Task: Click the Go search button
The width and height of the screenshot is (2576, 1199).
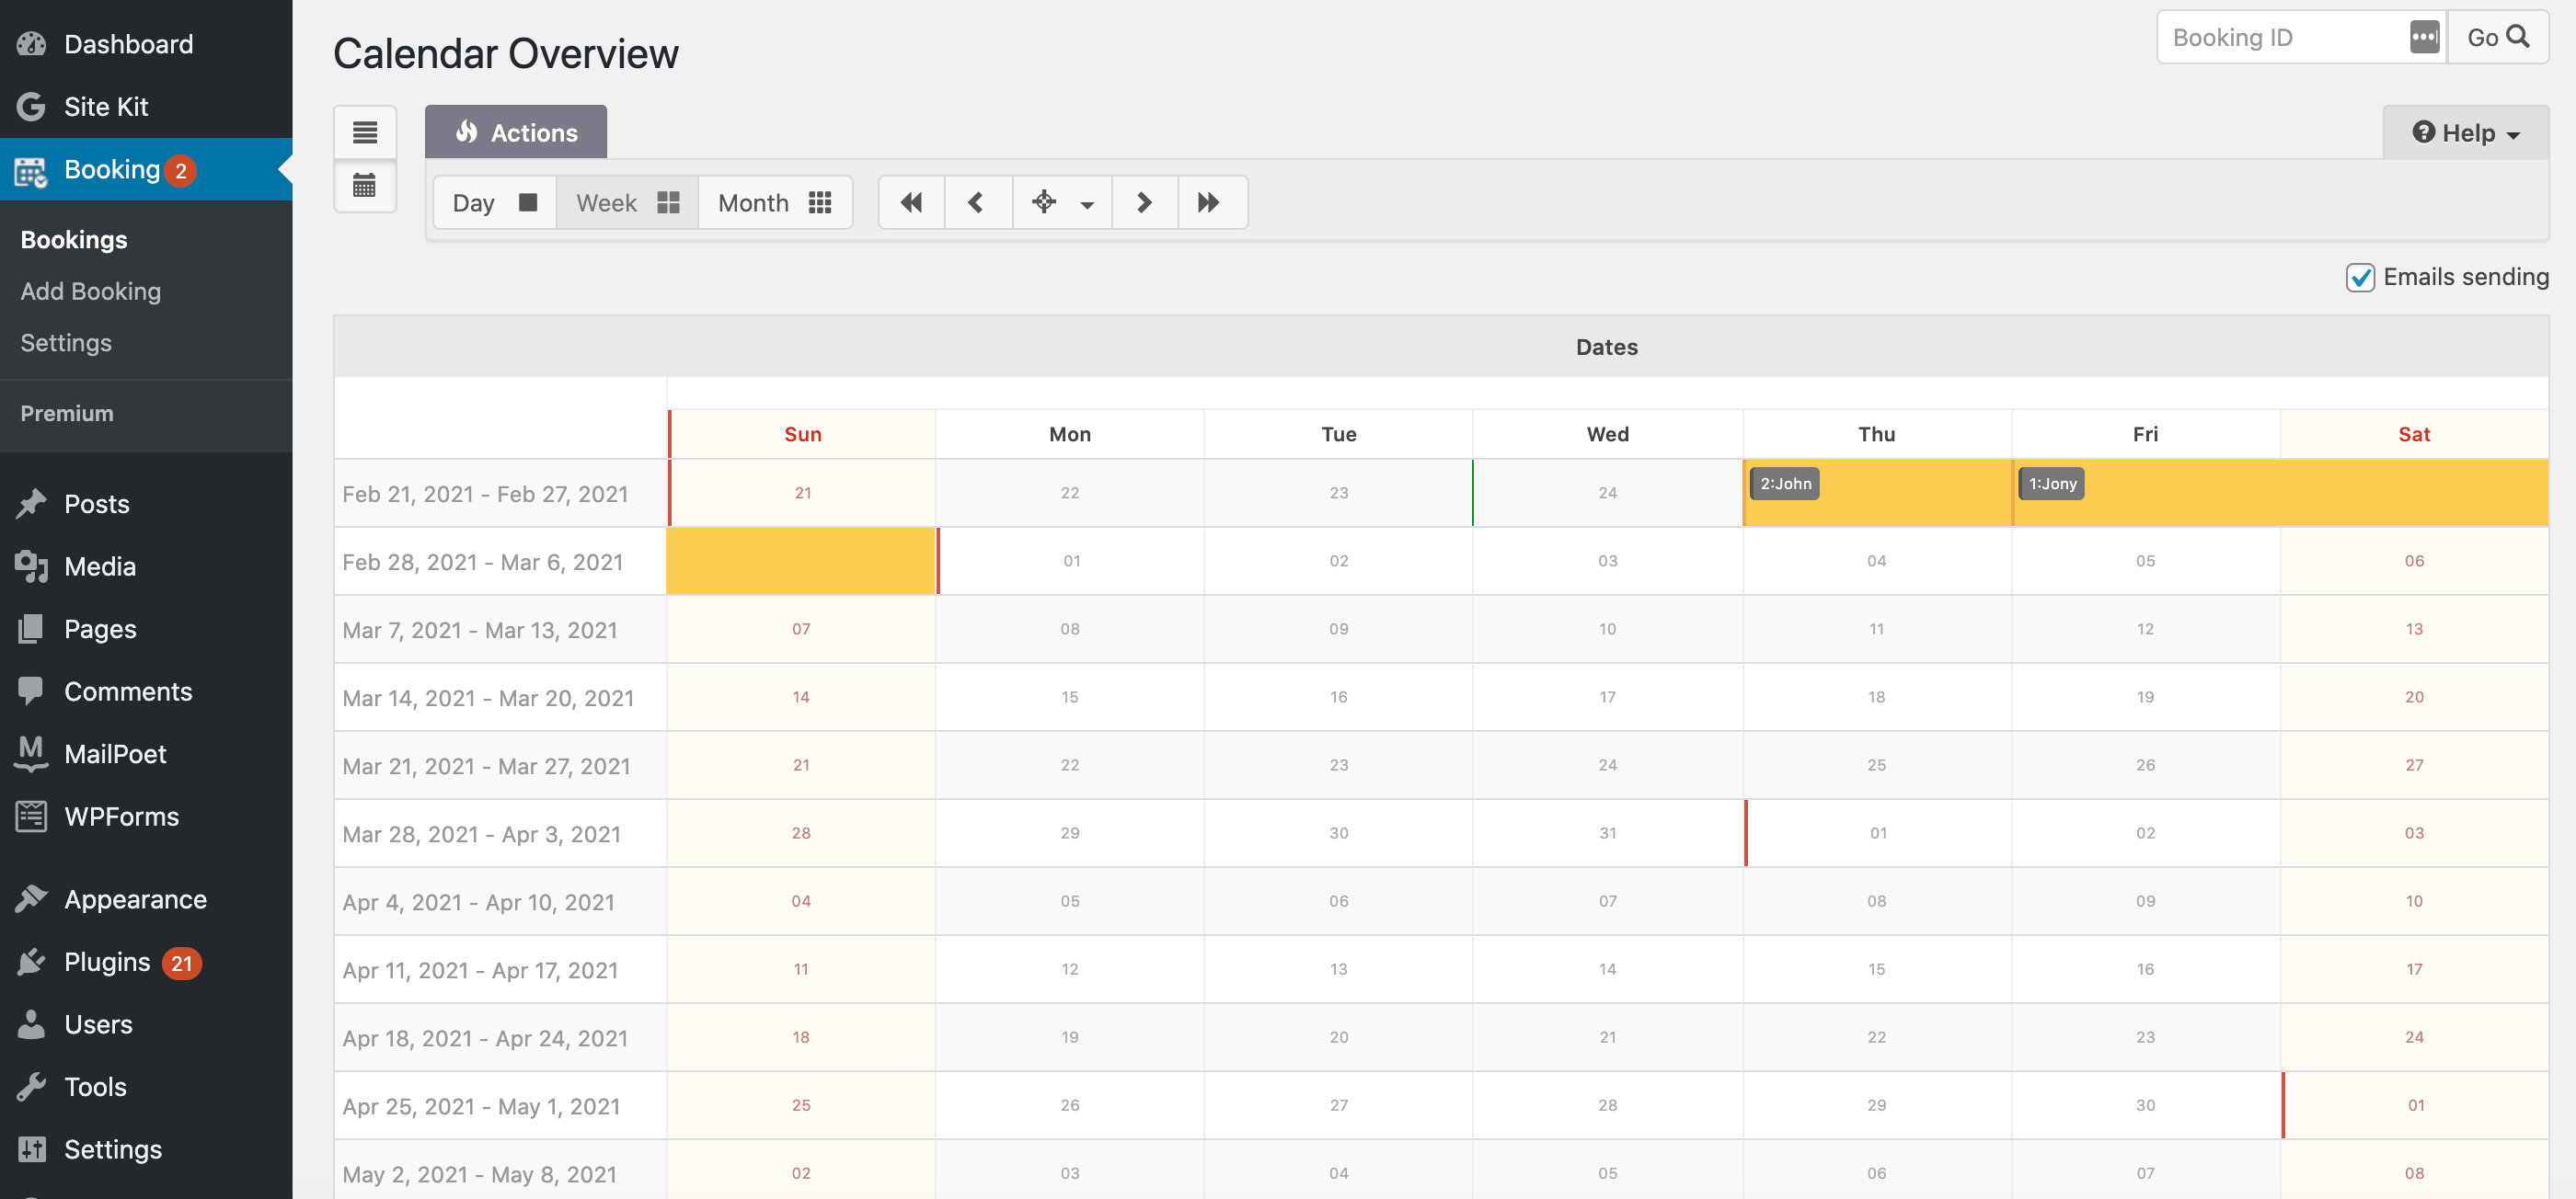Action: tap(2497, 38)
